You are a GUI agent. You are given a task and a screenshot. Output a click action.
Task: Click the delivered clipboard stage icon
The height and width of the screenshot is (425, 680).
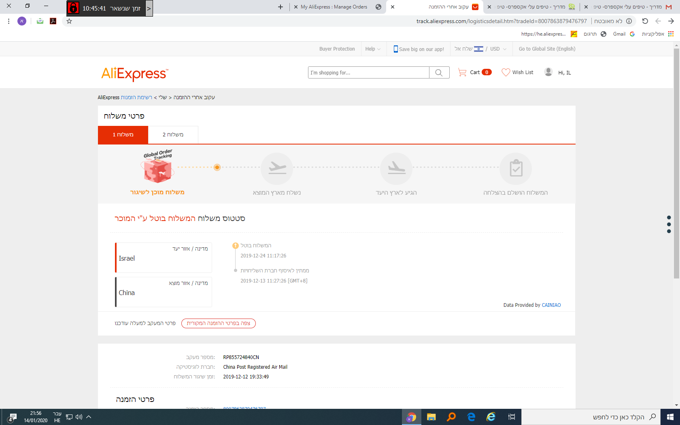tap(516, 168)
